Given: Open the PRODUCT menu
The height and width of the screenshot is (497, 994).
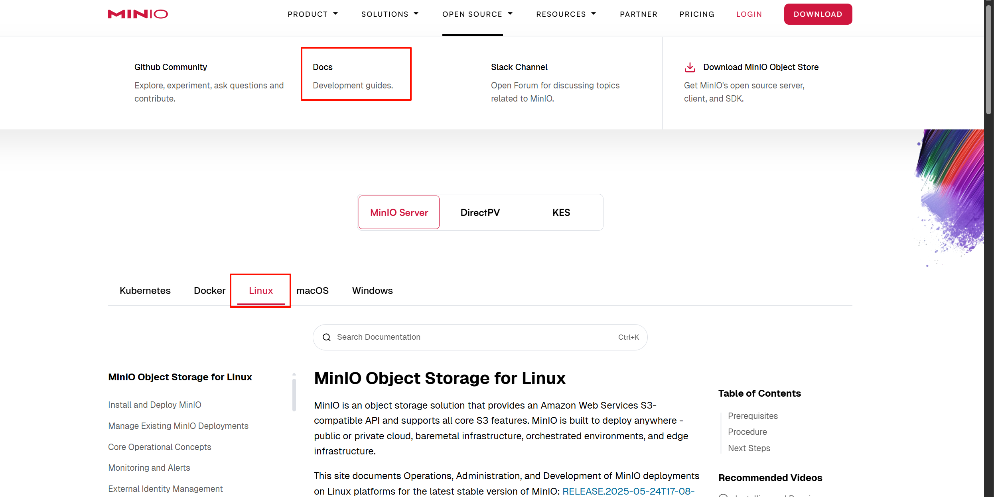Looking at the screenshot, I should tap(308, 14).
